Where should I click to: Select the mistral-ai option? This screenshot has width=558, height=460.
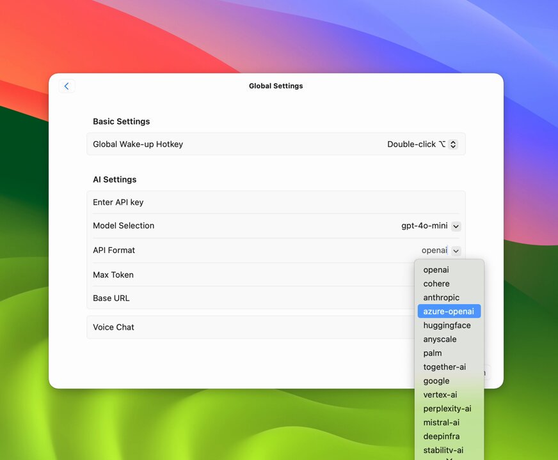[x=442, y=423]
